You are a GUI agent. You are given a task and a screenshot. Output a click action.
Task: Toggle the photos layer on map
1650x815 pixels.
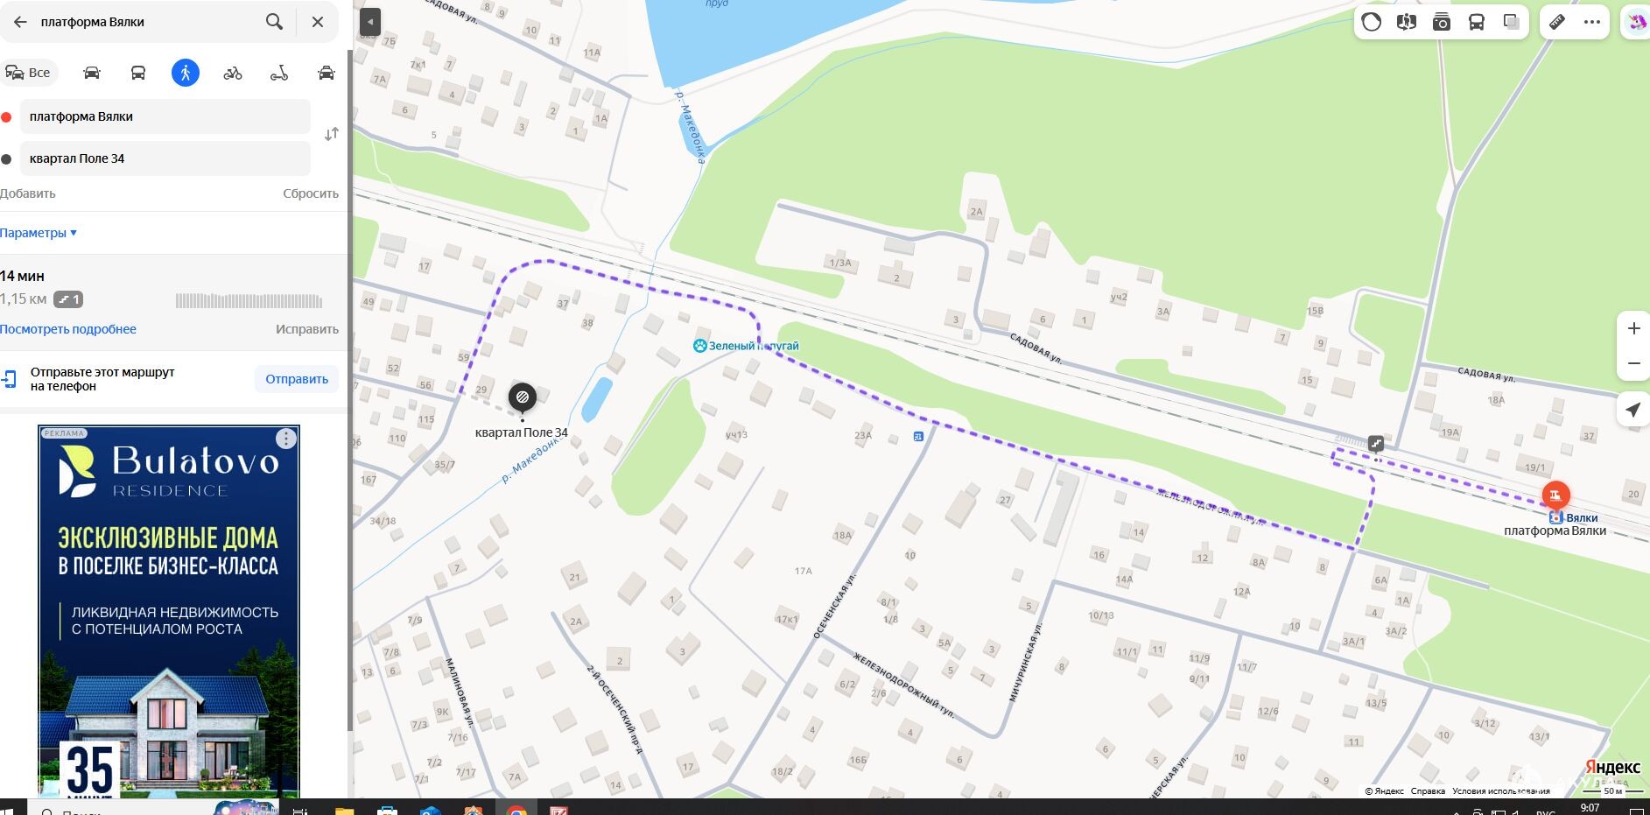[x=1442, y=23]
